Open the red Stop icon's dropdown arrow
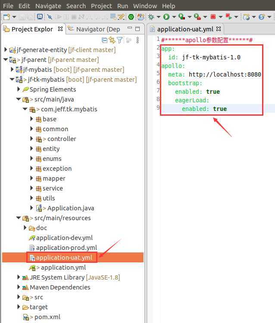The image size is (275, 323). coord(221,17)
